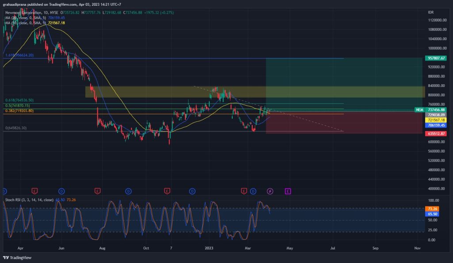Select the 0.5(741870.15) Fibonacci label
Screen dimensions: 453x263
[x=17, y=106]
